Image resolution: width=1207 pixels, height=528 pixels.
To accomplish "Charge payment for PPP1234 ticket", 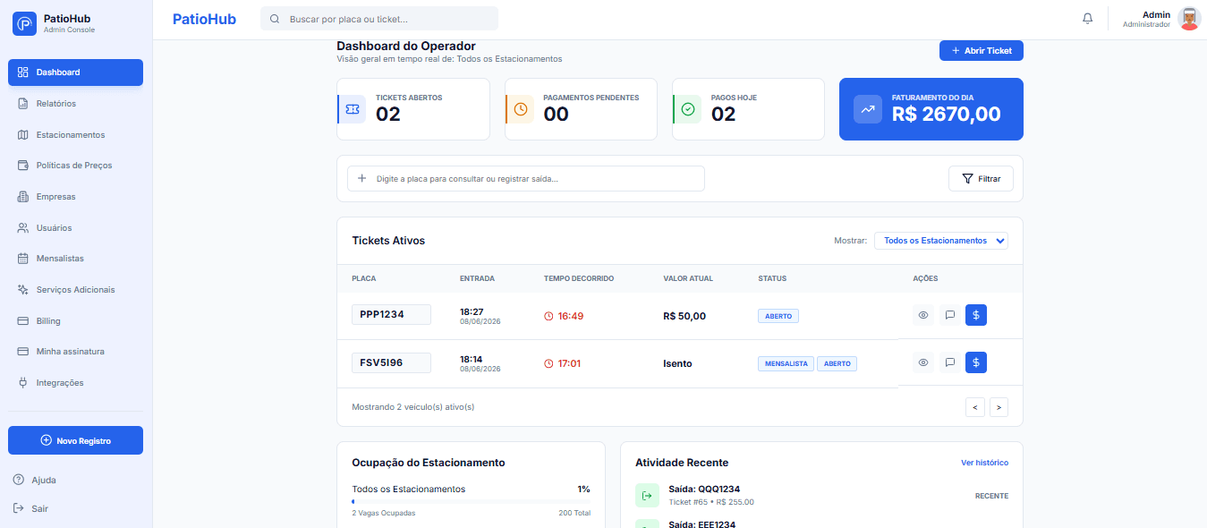I will (x=976, y=315).
